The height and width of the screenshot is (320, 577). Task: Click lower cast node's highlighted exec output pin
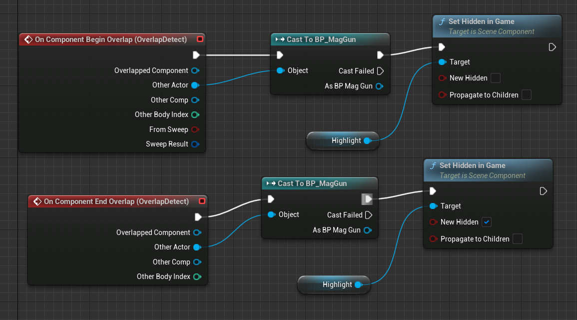click(367, 199)
